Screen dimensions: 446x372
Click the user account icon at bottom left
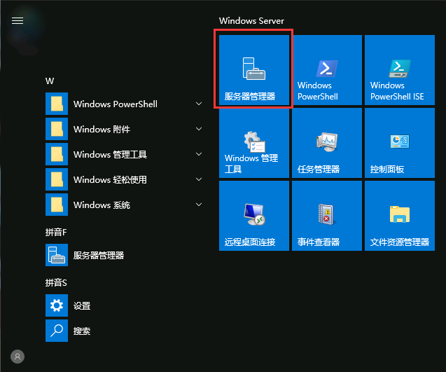click(x=18, y=356)
